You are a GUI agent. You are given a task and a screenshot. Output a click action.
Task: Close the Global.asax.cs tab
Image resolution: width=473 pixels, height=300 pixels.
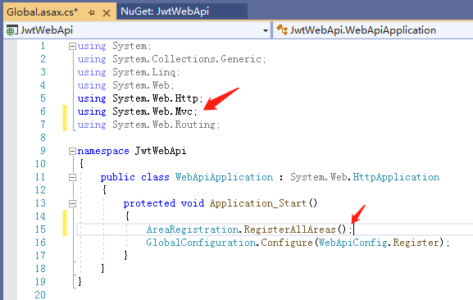coord(107,13)
